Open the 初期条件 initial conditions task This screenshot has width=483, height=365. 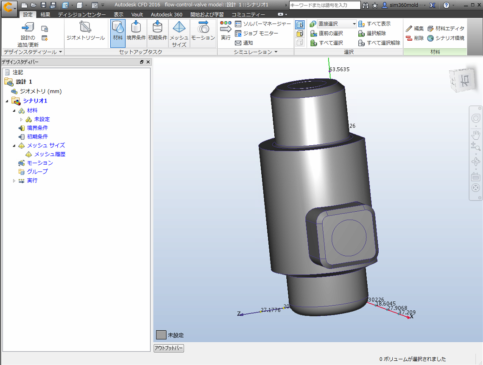coord(157,33)
